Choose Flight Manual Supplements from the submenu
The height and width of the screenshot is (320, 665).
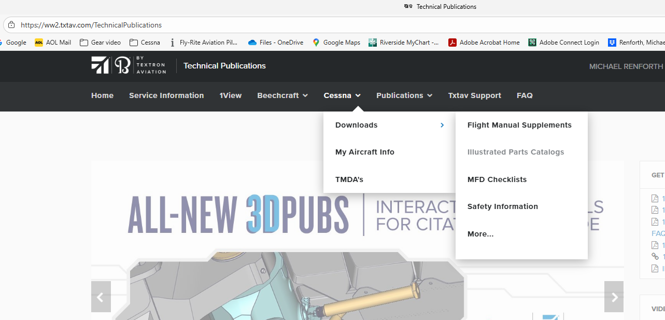(x=519, y=125)
